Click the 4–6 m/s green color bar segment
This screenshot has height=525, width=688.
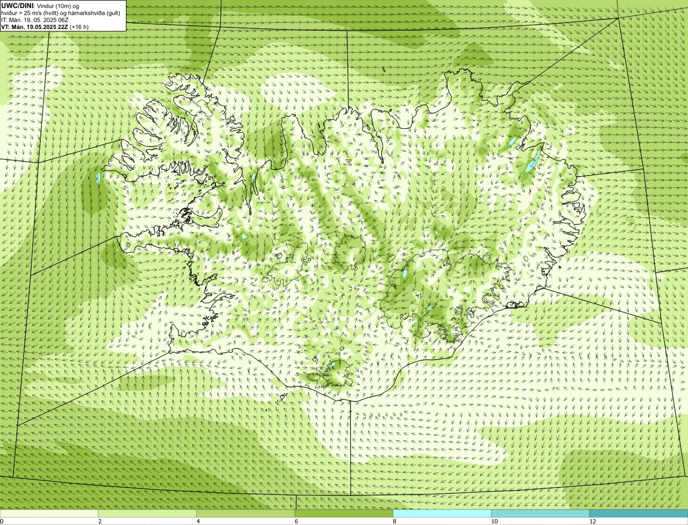coord(246,513)
